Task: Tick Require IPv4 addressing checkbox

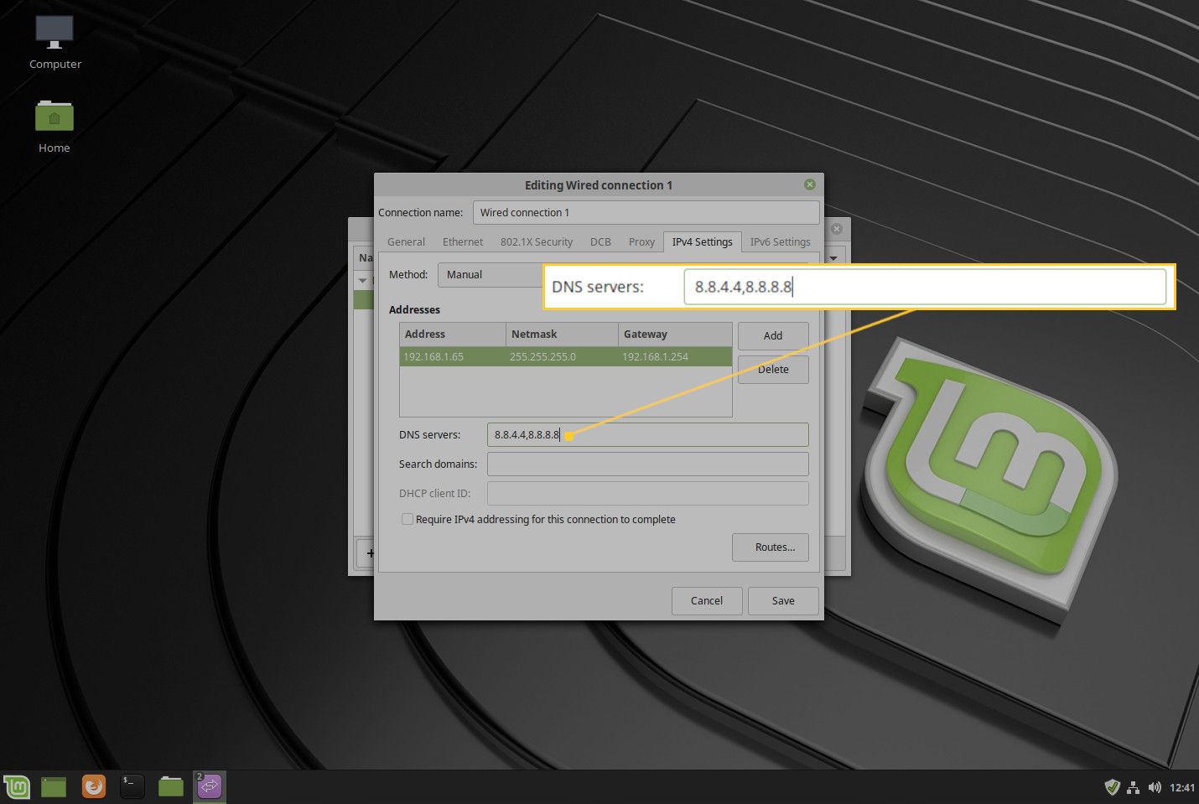Action: point(407,519)
